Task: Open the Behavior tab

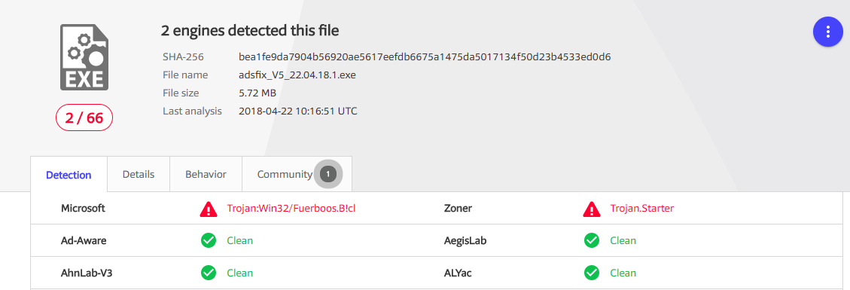Action: pyautogui.click(x=206, y=175)
